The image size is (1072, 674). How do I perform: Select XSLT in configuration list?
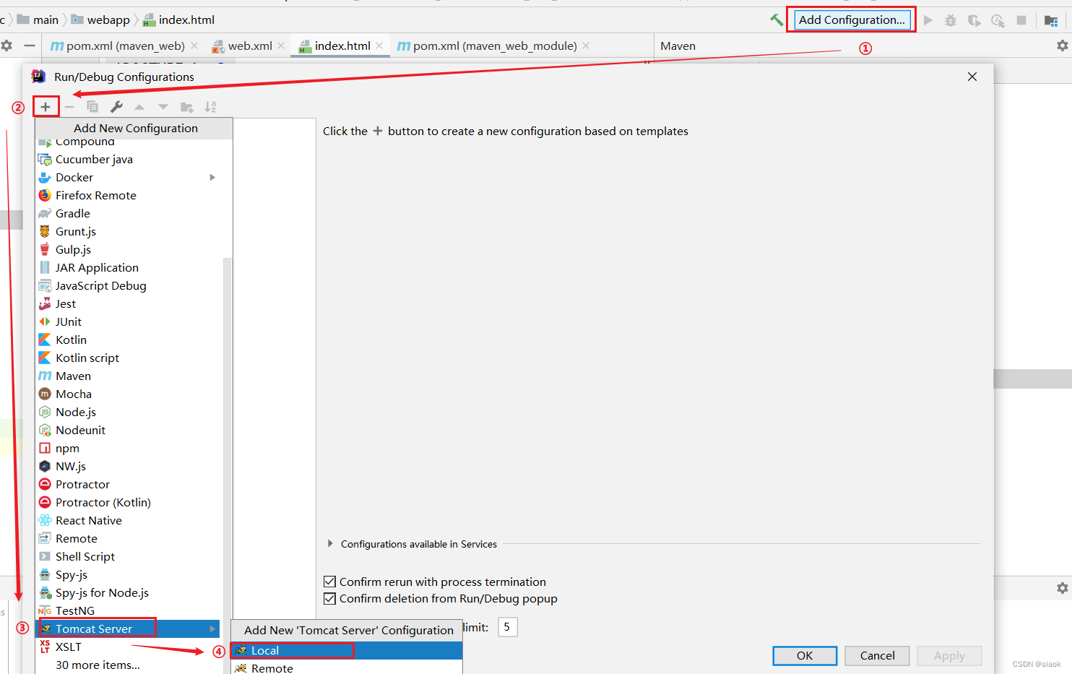128,647
